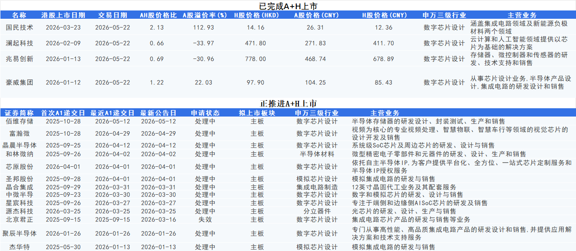Click the 证券简称 column header

coord(19,113)
